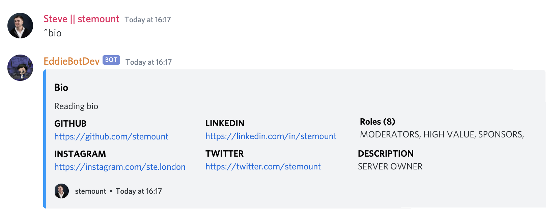Screen dimensions: 560x223
Task: Click the small stemount footer avatar
Action: click(x=61, y=191)
